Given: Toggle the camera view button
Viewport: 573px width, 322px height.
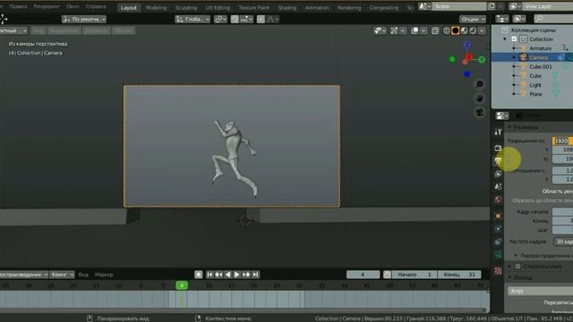Looking at the screenshot, I should click(480, 113).
